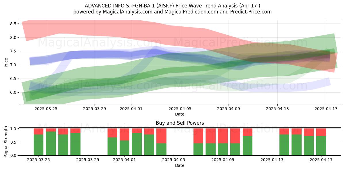Click the green buy bar above 2025-04-17
The width and height of the screenshot is (345, 172).
click(321, 146)
